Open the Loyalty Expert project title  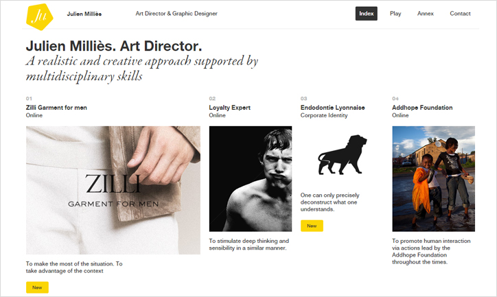(229, 108)
